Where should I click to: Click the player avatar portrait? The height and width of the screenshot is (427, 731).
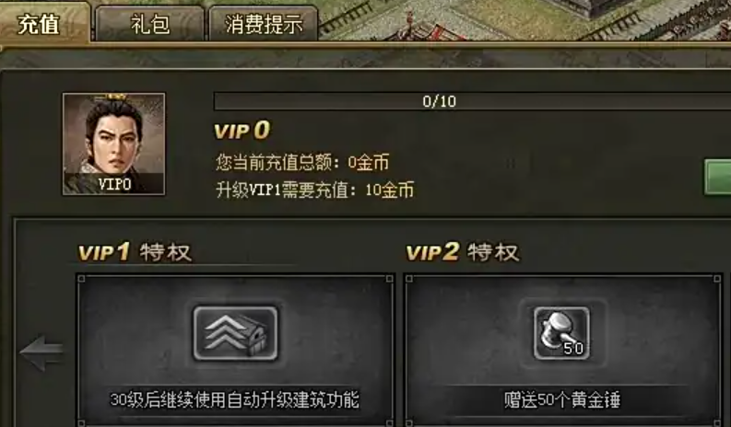[x=113, y=144]
